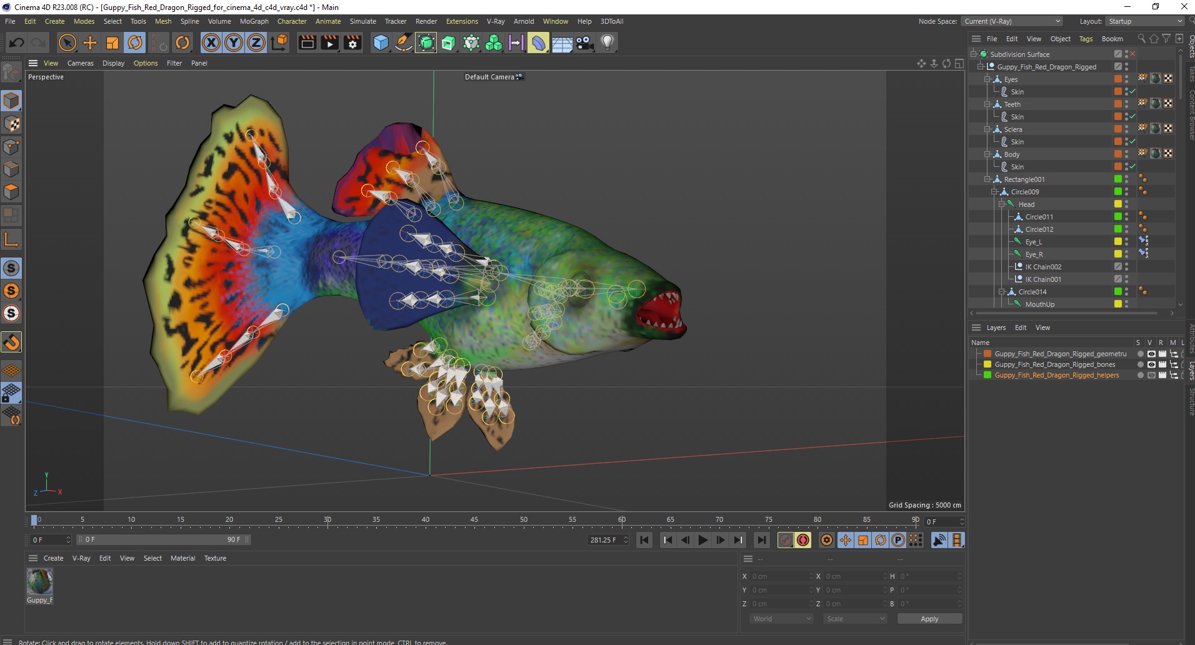Add a Camera object
This screenshot has width=1195, height=645.
coord(584,42)
